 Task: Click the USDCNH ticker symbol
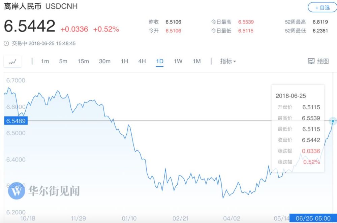pos(61,6)
